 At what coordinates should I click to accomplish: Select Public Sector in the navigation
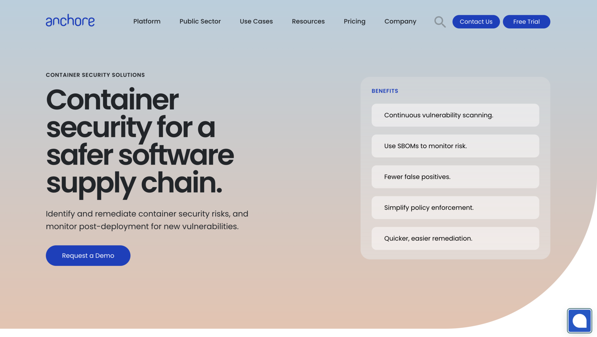click(200, 21)
